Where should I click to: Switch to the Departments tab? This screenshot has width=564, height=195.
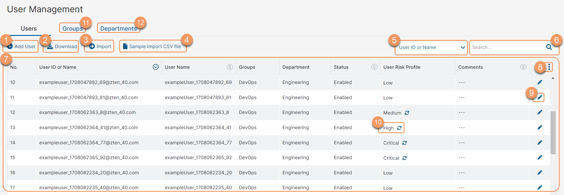[x=118, y=29]
